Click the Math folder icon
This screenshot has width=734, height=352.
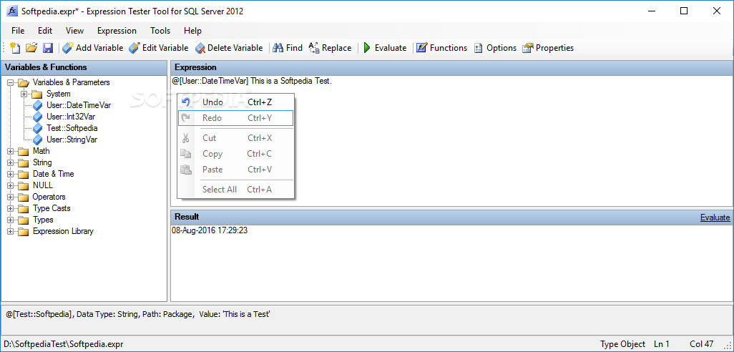pyautogui.click(x=24, y=151)
